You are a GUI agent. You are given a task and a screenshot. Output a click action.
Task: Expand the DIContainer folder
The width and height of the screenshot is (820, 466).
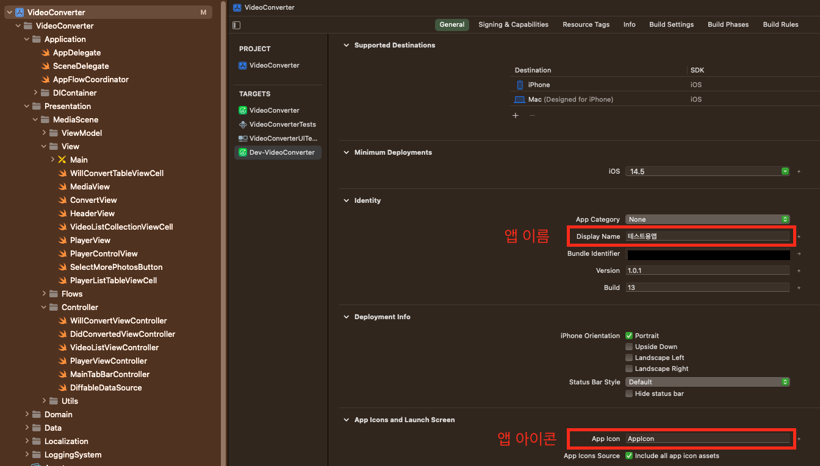click(x=35, y=93)
